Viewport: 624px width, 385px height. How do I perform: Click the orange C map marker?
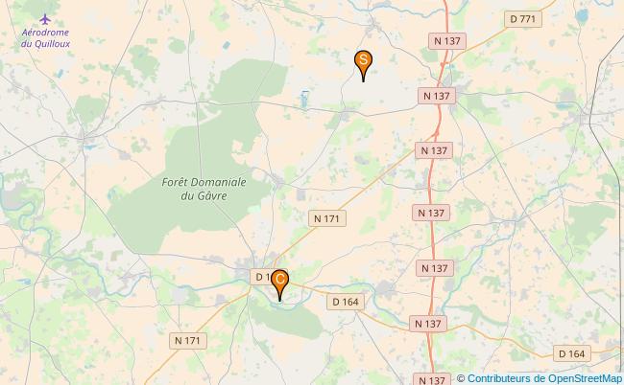[279, 284]
